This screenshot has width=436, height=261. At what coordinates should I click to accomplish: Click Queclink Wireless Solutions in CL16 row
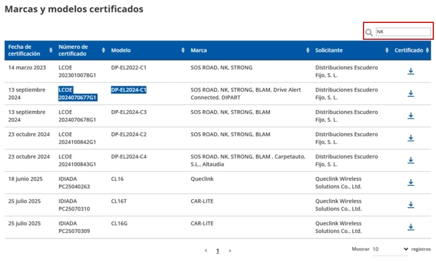[338, 183]
